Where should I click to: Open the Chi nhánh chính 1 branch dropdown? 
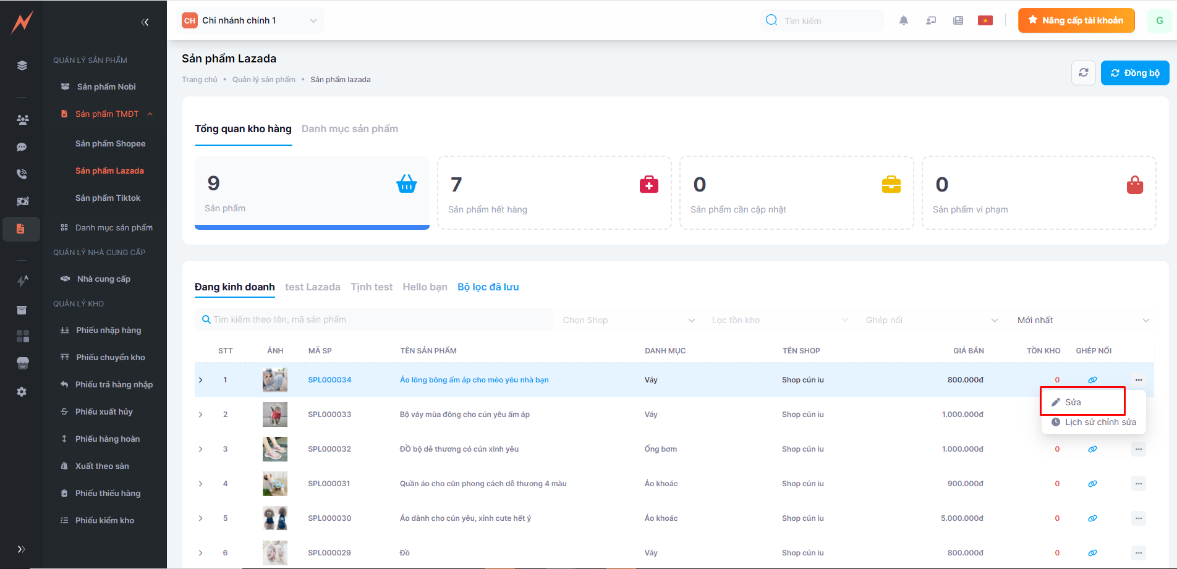pos(250,20)
